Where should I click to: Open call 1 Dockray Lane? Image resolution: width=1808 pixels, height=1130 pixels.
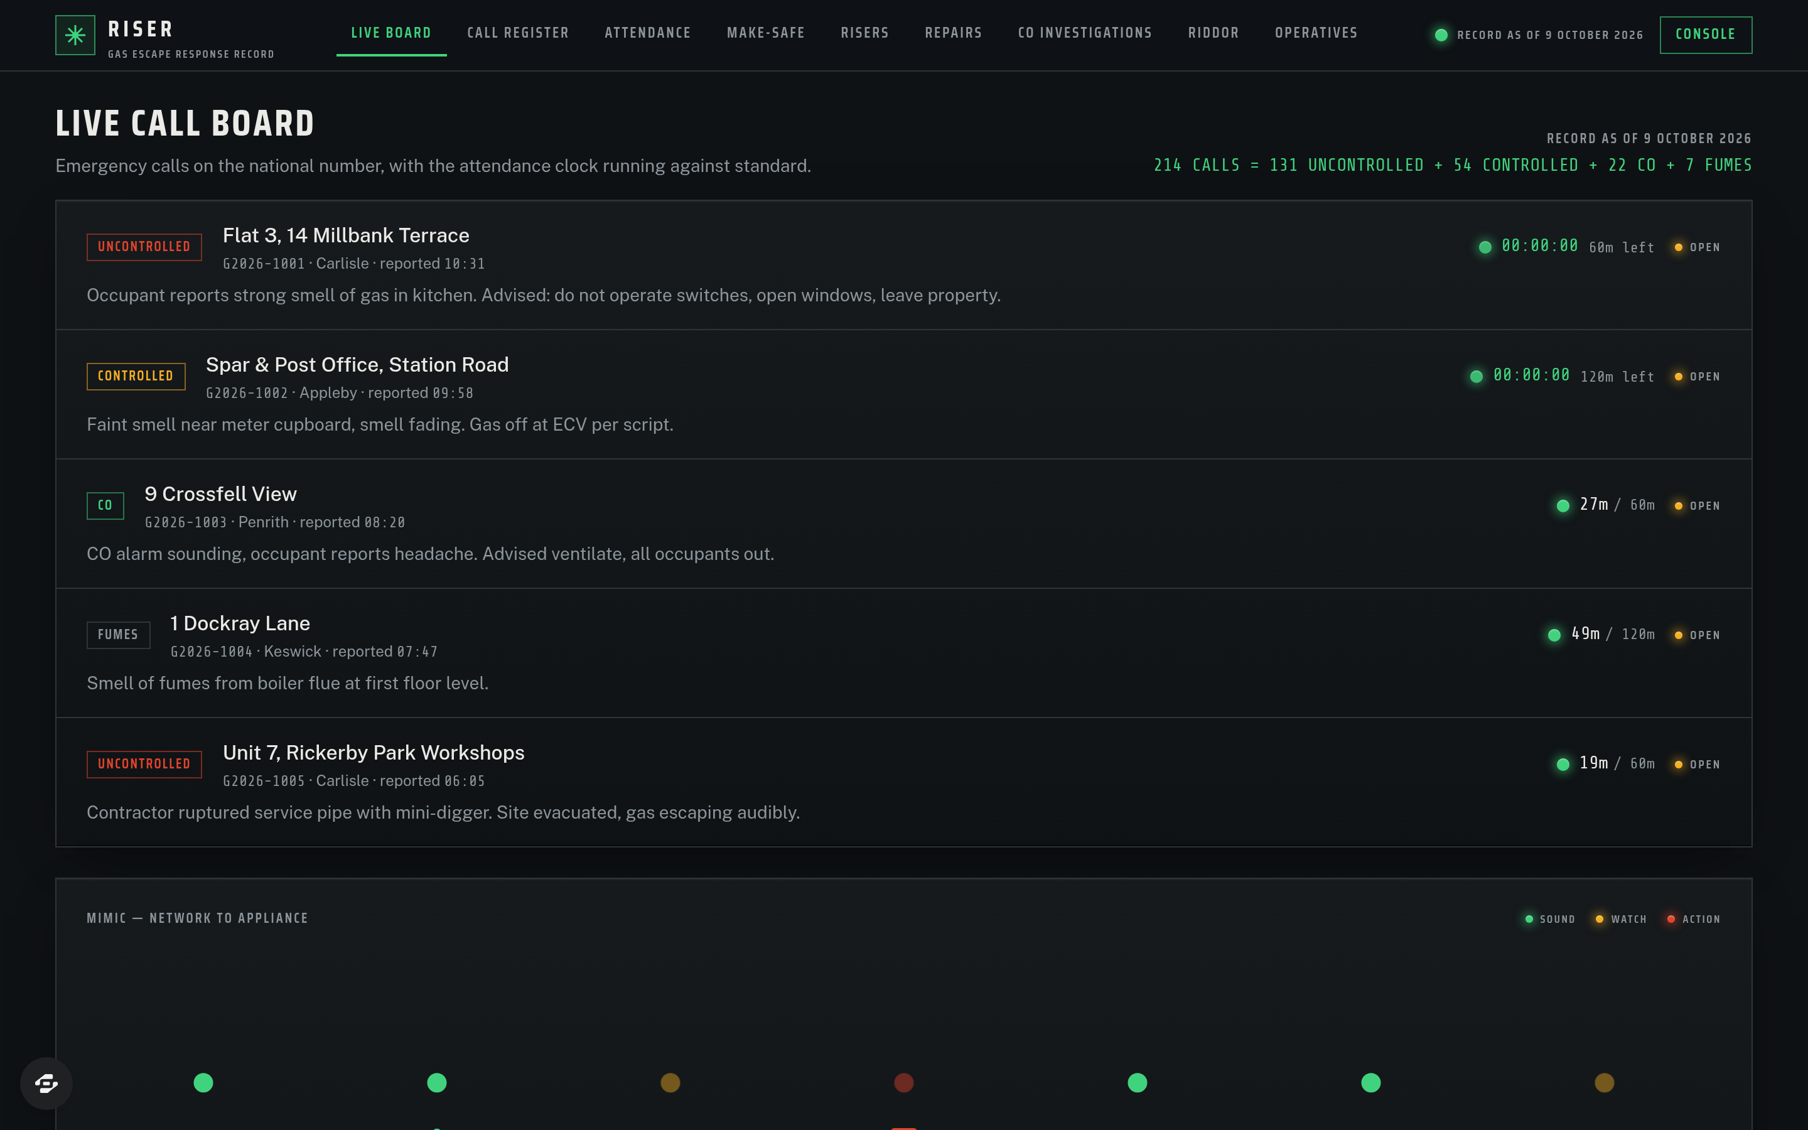click(x=904, y=653)
